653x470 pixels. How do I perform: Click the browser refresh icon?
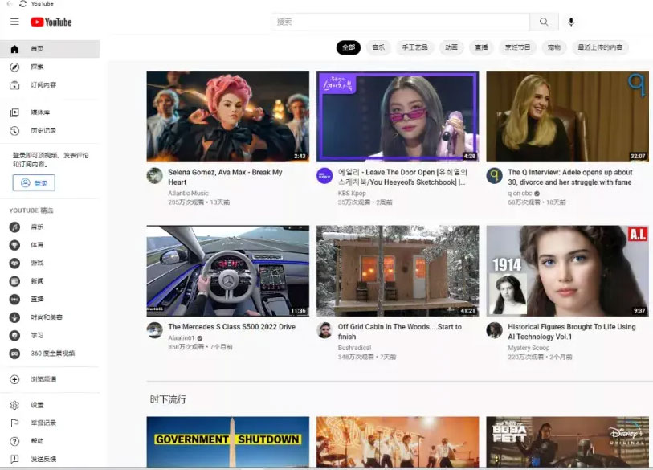point(23,4)
